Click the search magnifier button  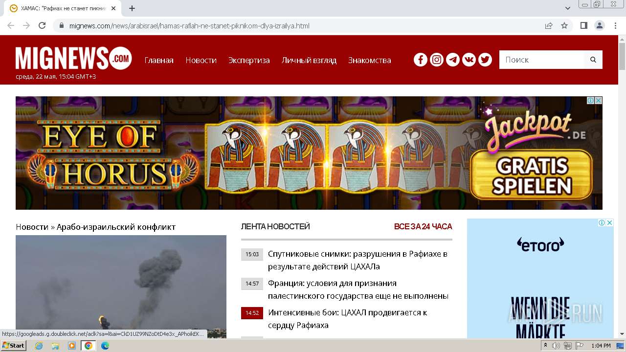point(593,60)
